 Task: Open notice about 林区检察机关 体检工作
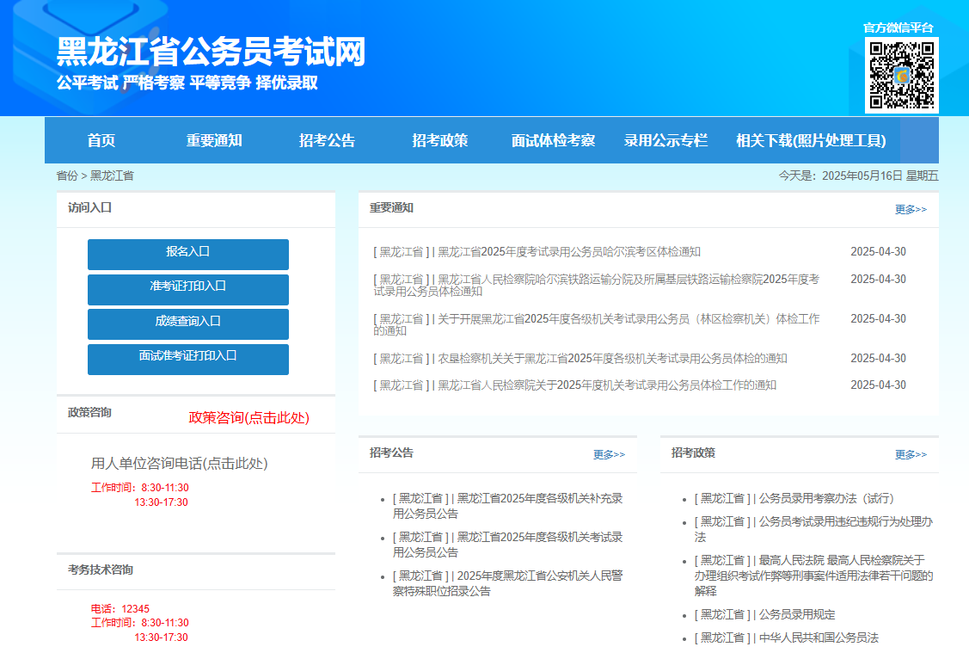(x=597, y=324)
